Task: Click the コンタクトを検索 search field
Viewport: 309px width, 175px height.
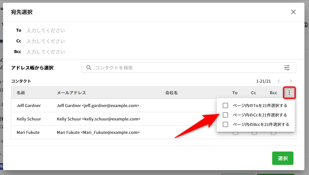Action: coord(183,68)
